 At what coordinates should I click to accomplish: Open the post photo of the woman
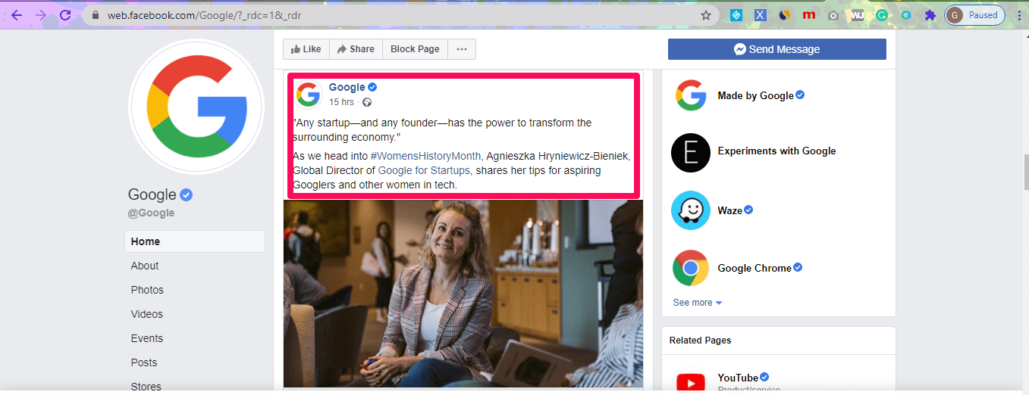[463, 294]
